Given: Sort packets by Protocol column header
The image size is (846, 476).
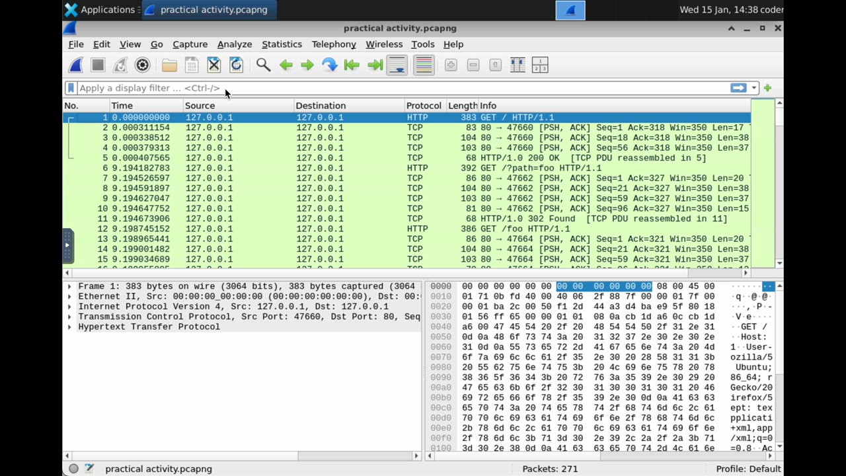Looking at the screenshot, I should 424,106.
